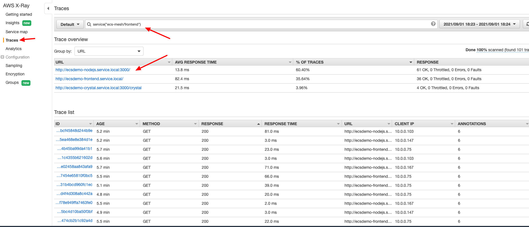Click the search magnifier icon
This screenshot has height=227, width=529.
click(x=89, y=24)
